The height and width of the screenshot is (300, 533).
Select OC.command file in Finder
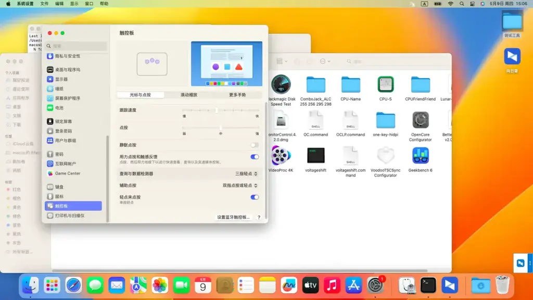(x=316, y=120)
